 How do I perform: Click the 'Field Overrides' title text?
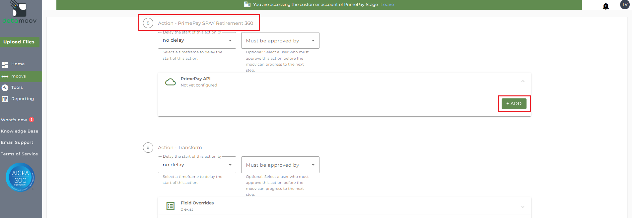[x=197, y=203]
